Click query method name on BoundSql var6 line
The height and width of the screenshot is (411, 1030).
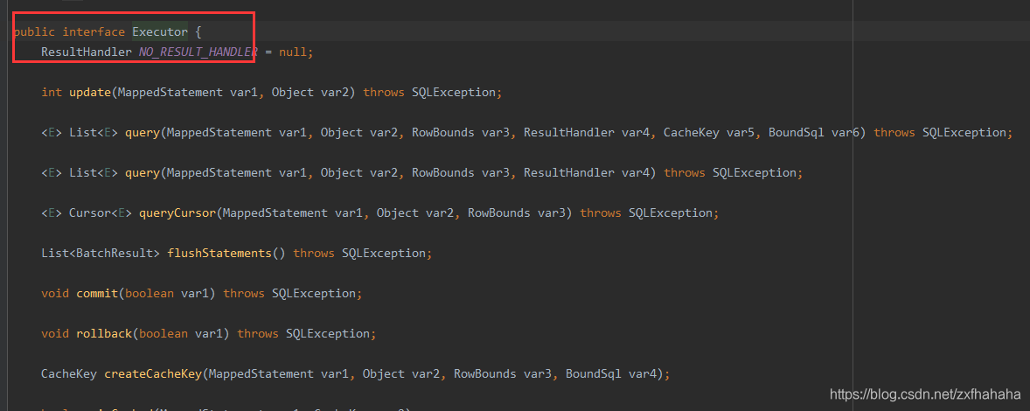pyautogui.click(x=142, y=132)
